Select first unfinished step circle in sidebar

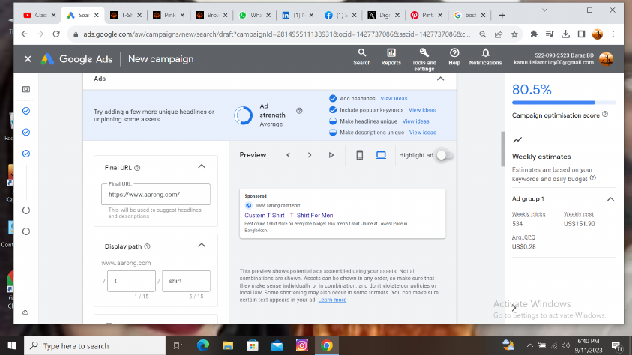tap(26, 210)
